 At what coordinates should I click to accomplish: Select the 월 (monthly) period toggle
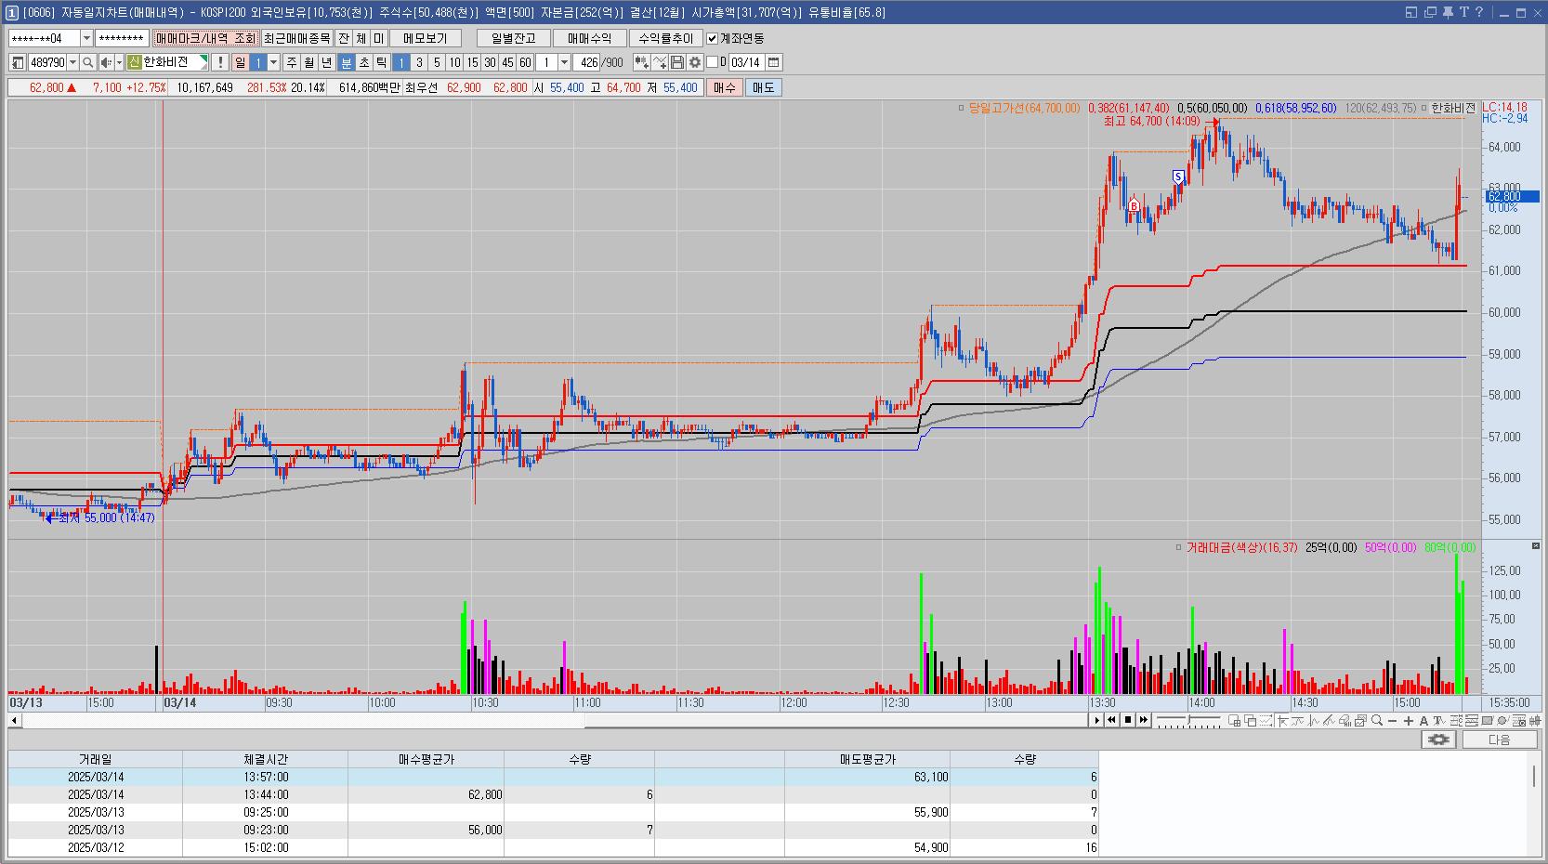pyautogui.click(x=309, y=62)
